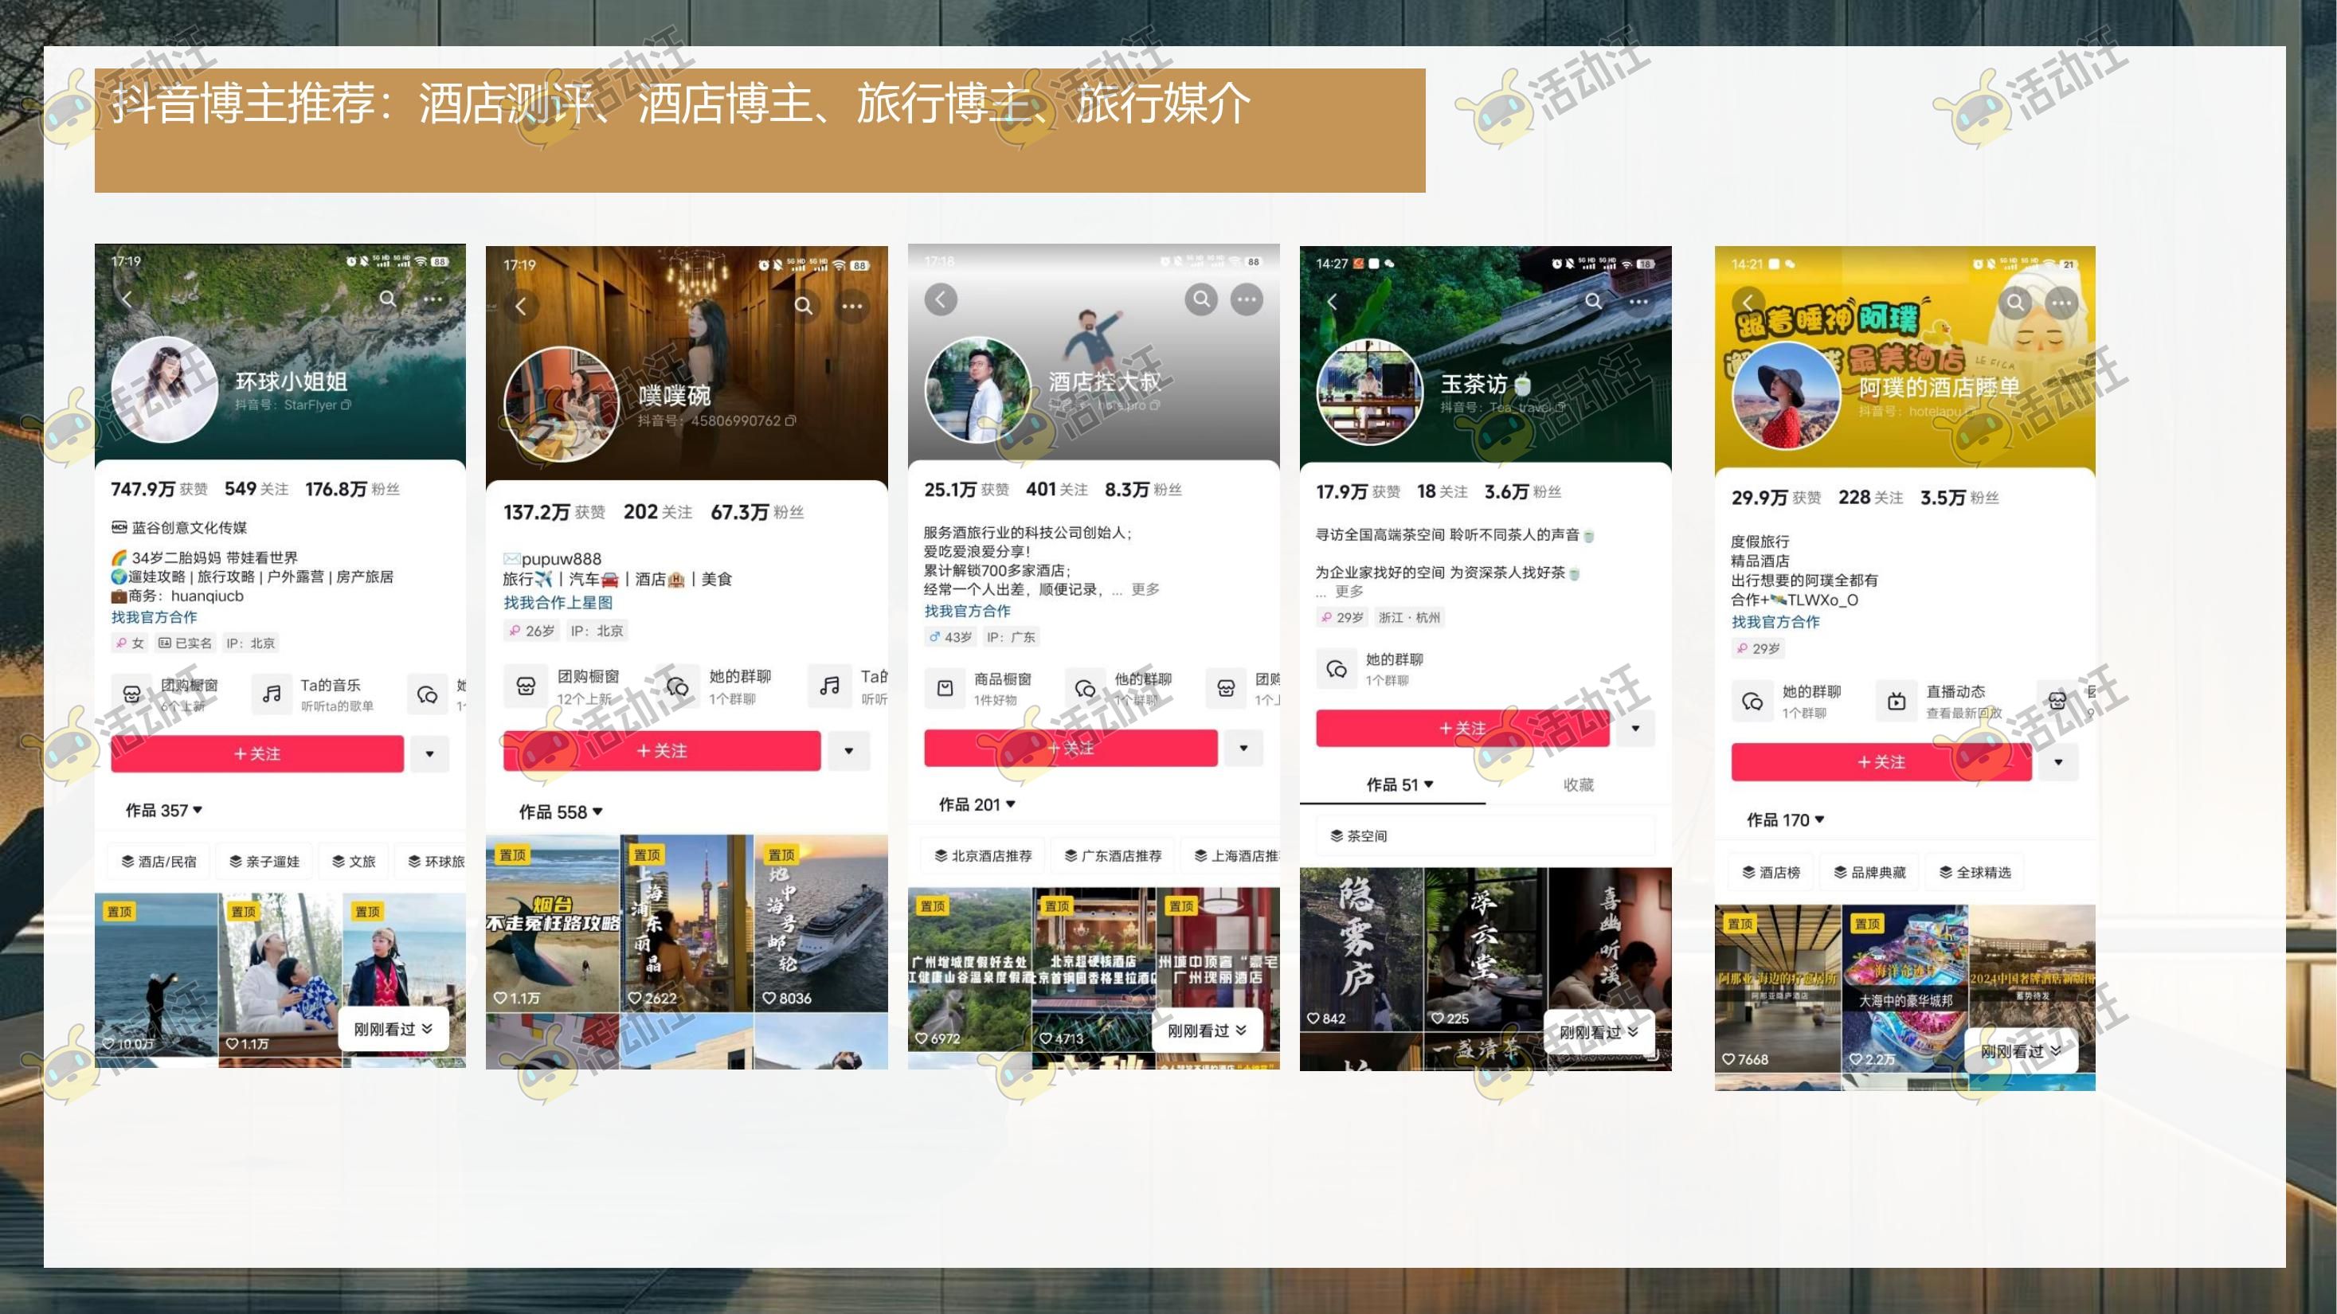Screen dimensions: 2337x1314
Task: Expand arrow beside 阿璞的酒店睡单 follow button
Action: [2058, 762]
